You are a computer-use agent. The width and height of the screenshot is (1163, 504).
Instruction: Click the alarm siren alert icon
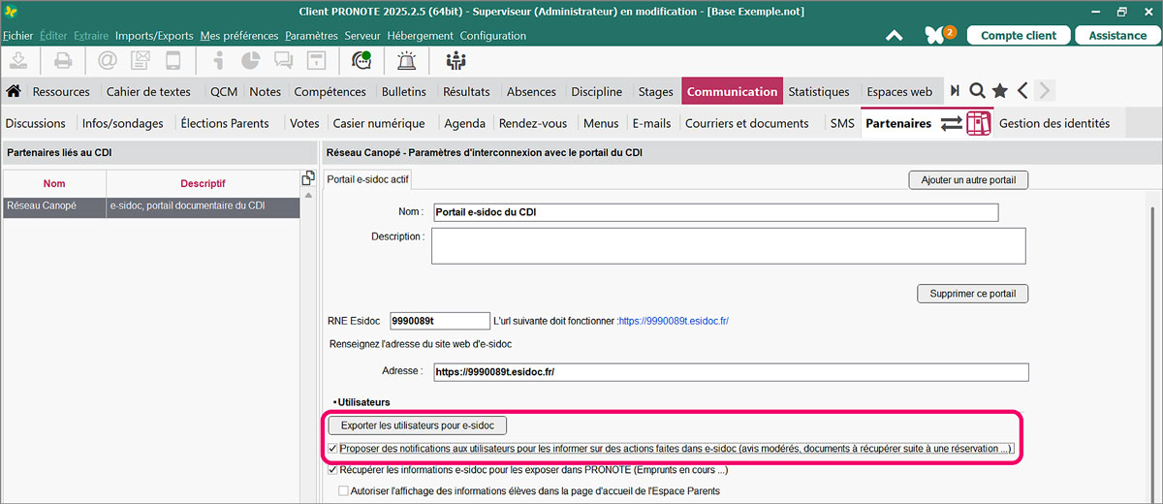tap(406, 60)
